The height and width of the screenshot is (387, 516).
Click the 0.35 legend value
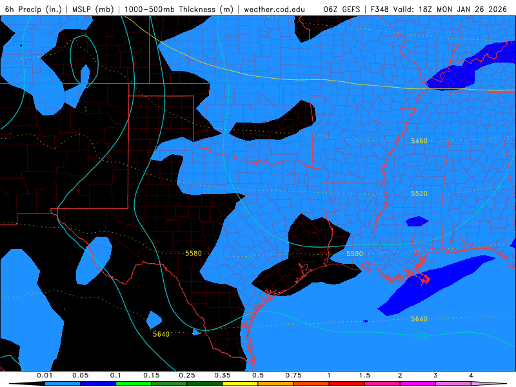click(223, 375)
